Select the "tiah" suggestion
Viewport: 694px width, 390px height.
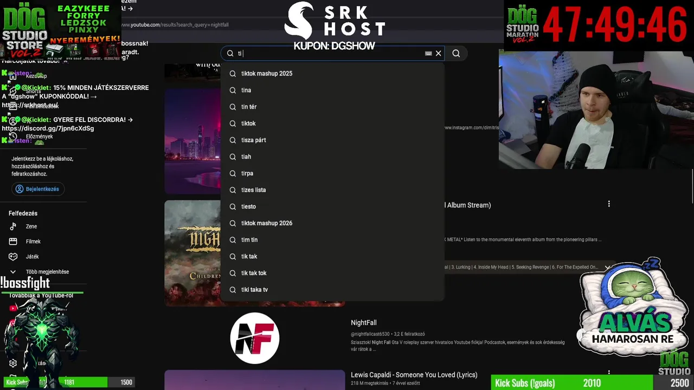332,157
